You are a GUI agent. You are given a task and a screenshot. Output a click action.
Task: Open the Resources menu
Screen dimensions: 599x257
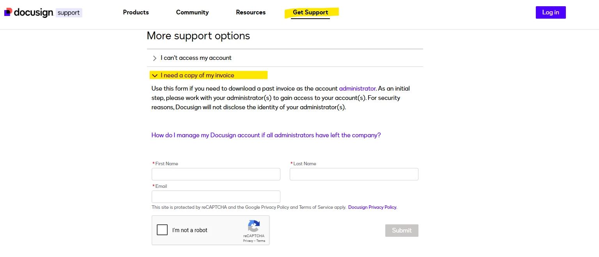[251, 12]
